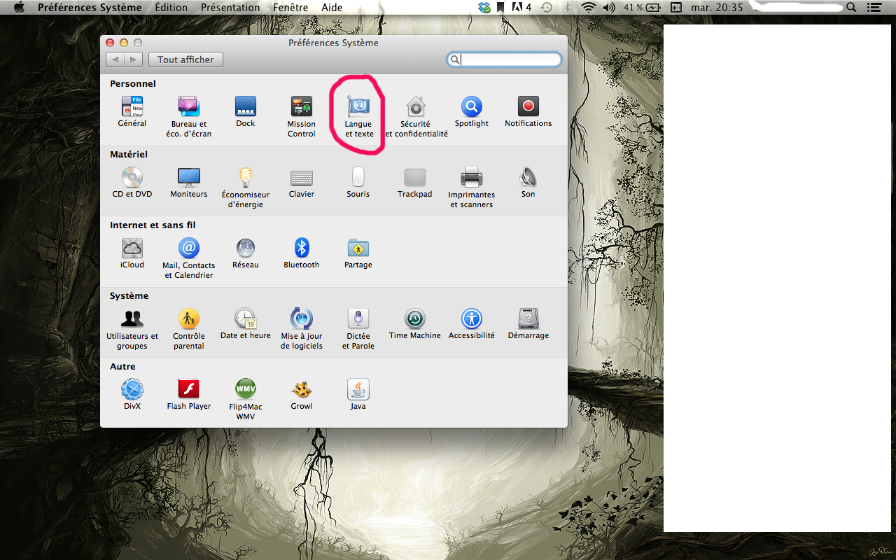Open Imprimantes et scanners pane
This screenshot has height=560, width=896.
pos(472,188)
